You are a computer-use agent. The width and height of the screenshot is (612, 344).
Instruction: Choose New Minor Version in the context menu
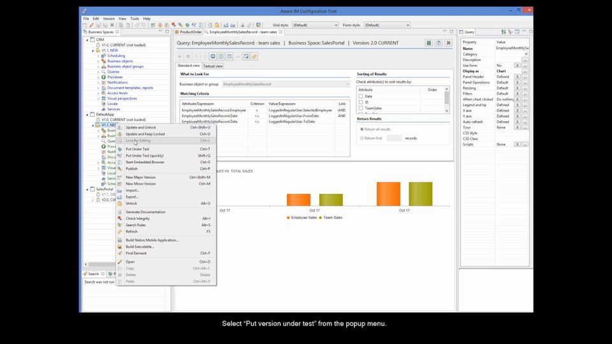point(168,183)
